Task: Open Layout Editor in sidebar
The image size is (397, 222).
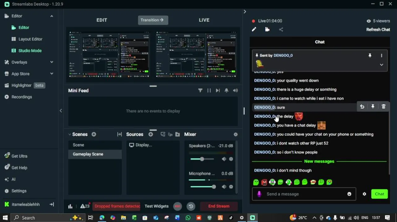Action: 30,39
